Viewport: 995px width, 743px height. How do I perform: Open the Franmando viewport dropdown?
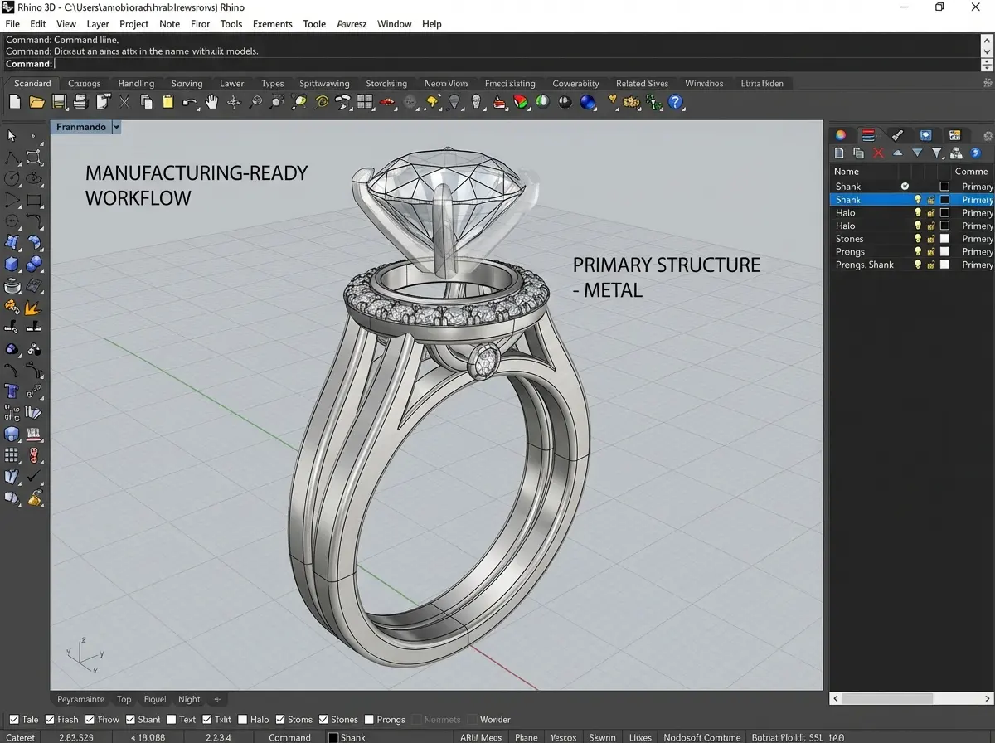(116, 126)
